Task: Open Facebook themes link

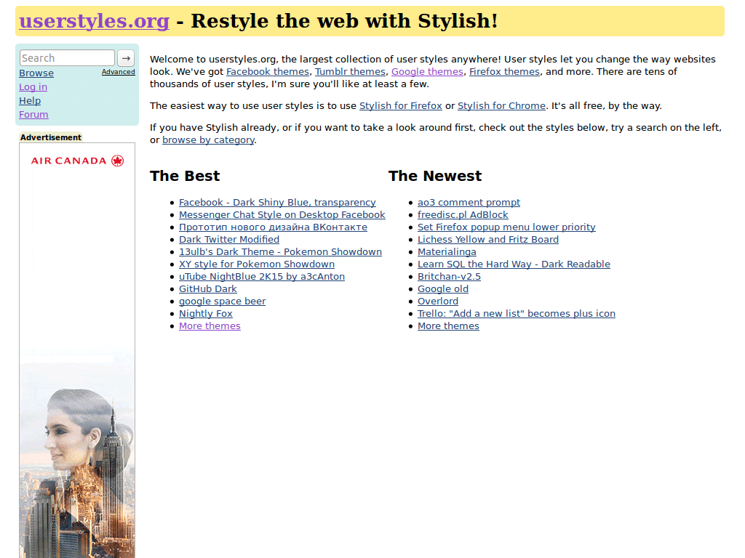Action: tap(268, 72)
